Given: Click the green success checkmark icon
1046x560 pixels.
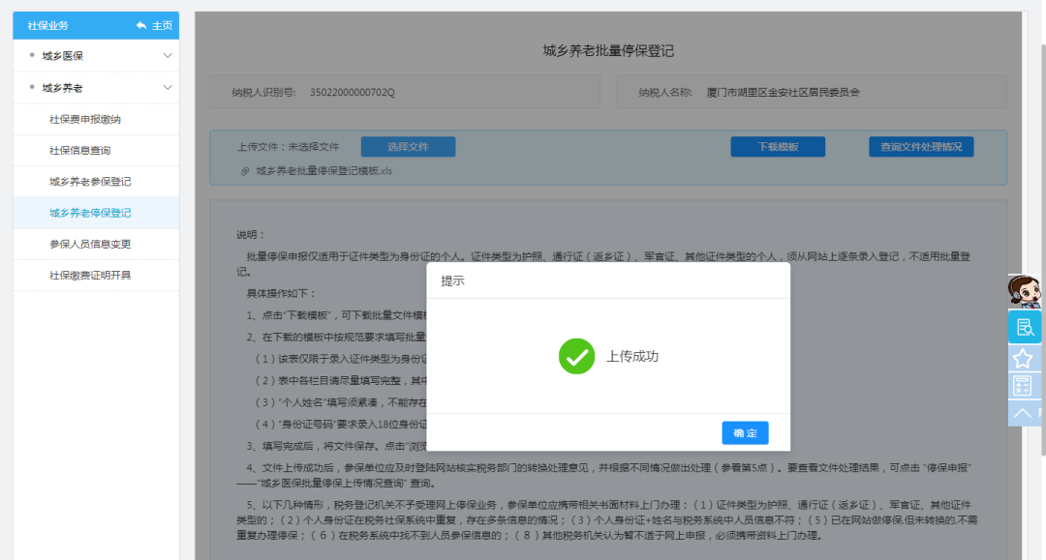Looking at the screenshot, I should coord(576,356).
